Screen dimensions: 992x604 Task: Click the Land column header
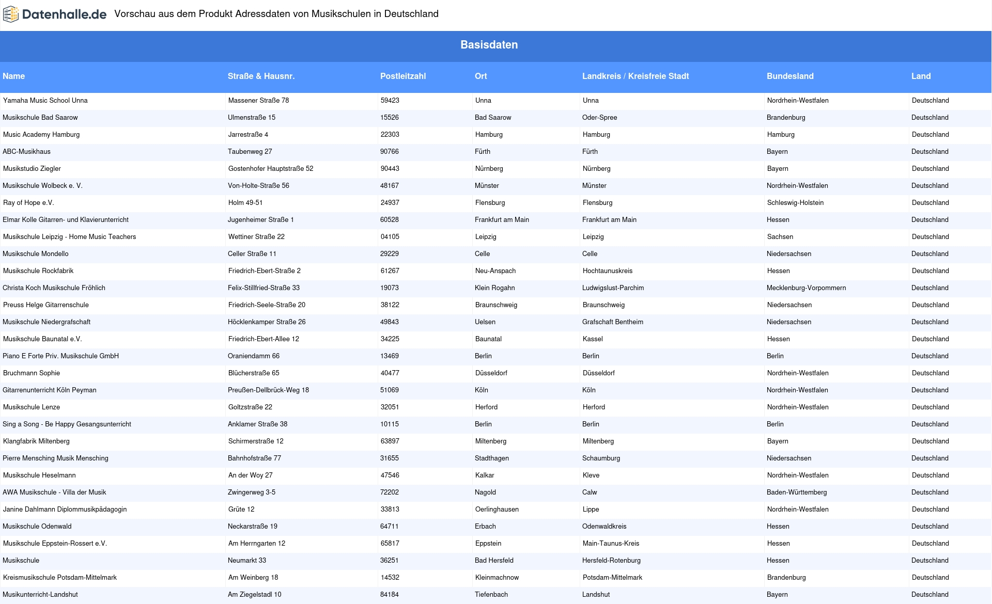pos(921,76)
